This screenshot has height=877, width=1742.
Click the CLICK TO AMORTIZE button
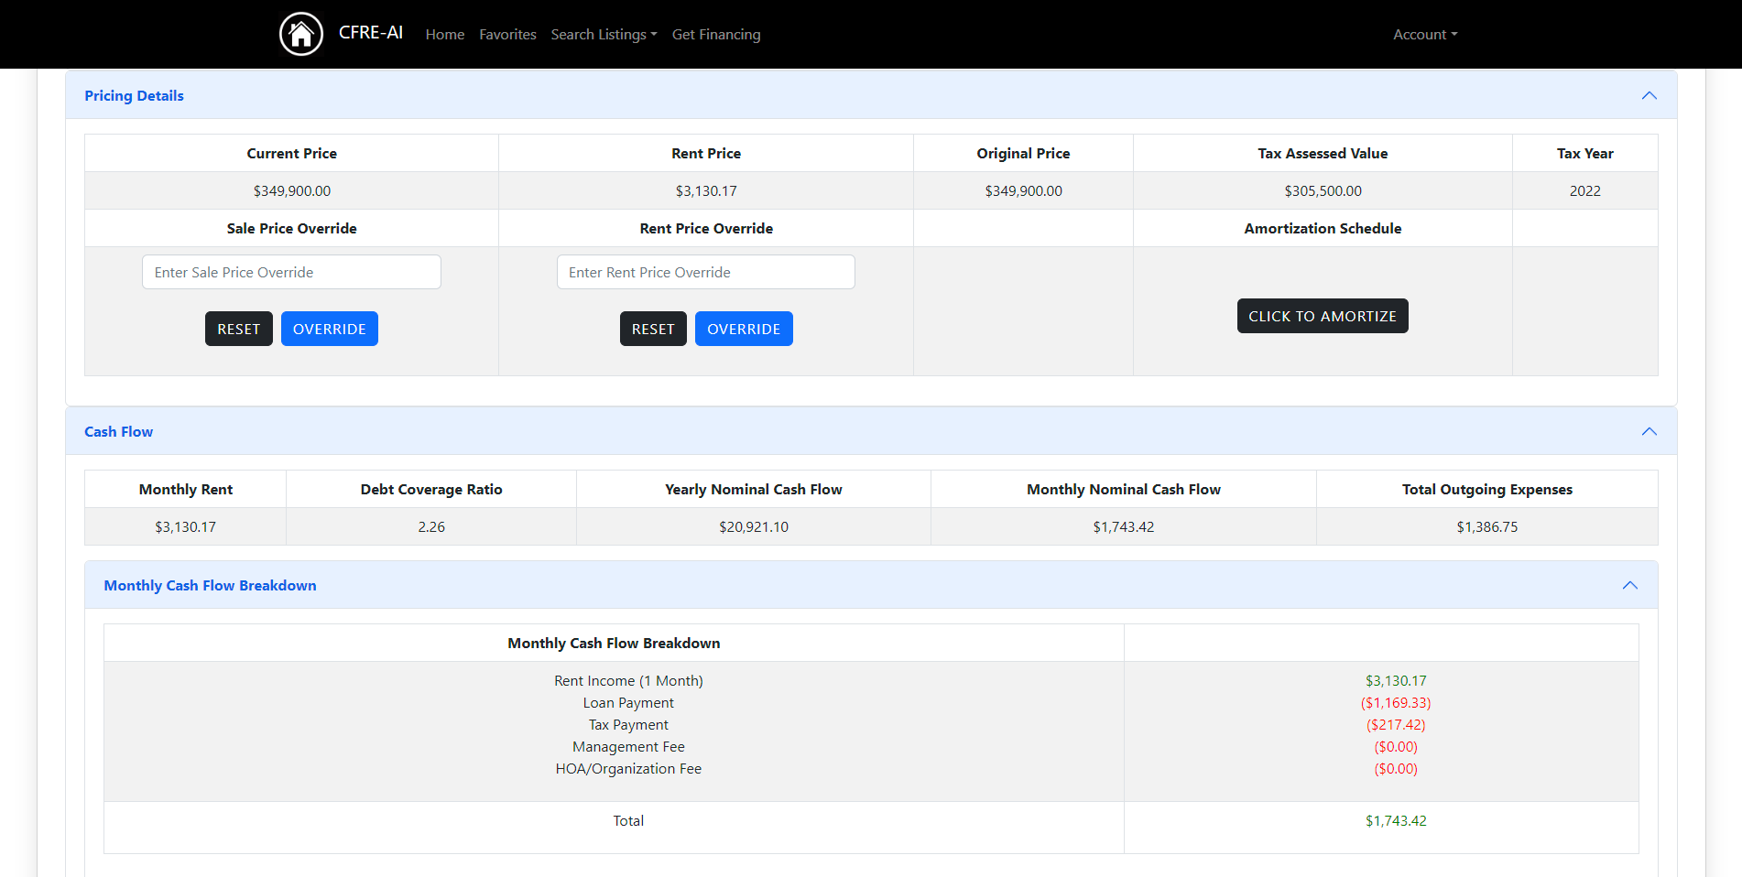[x=1323, y=316]
